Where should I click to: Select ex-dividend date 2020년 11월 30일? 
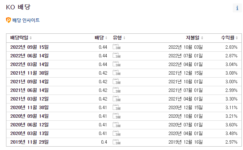tap(29, 108)
